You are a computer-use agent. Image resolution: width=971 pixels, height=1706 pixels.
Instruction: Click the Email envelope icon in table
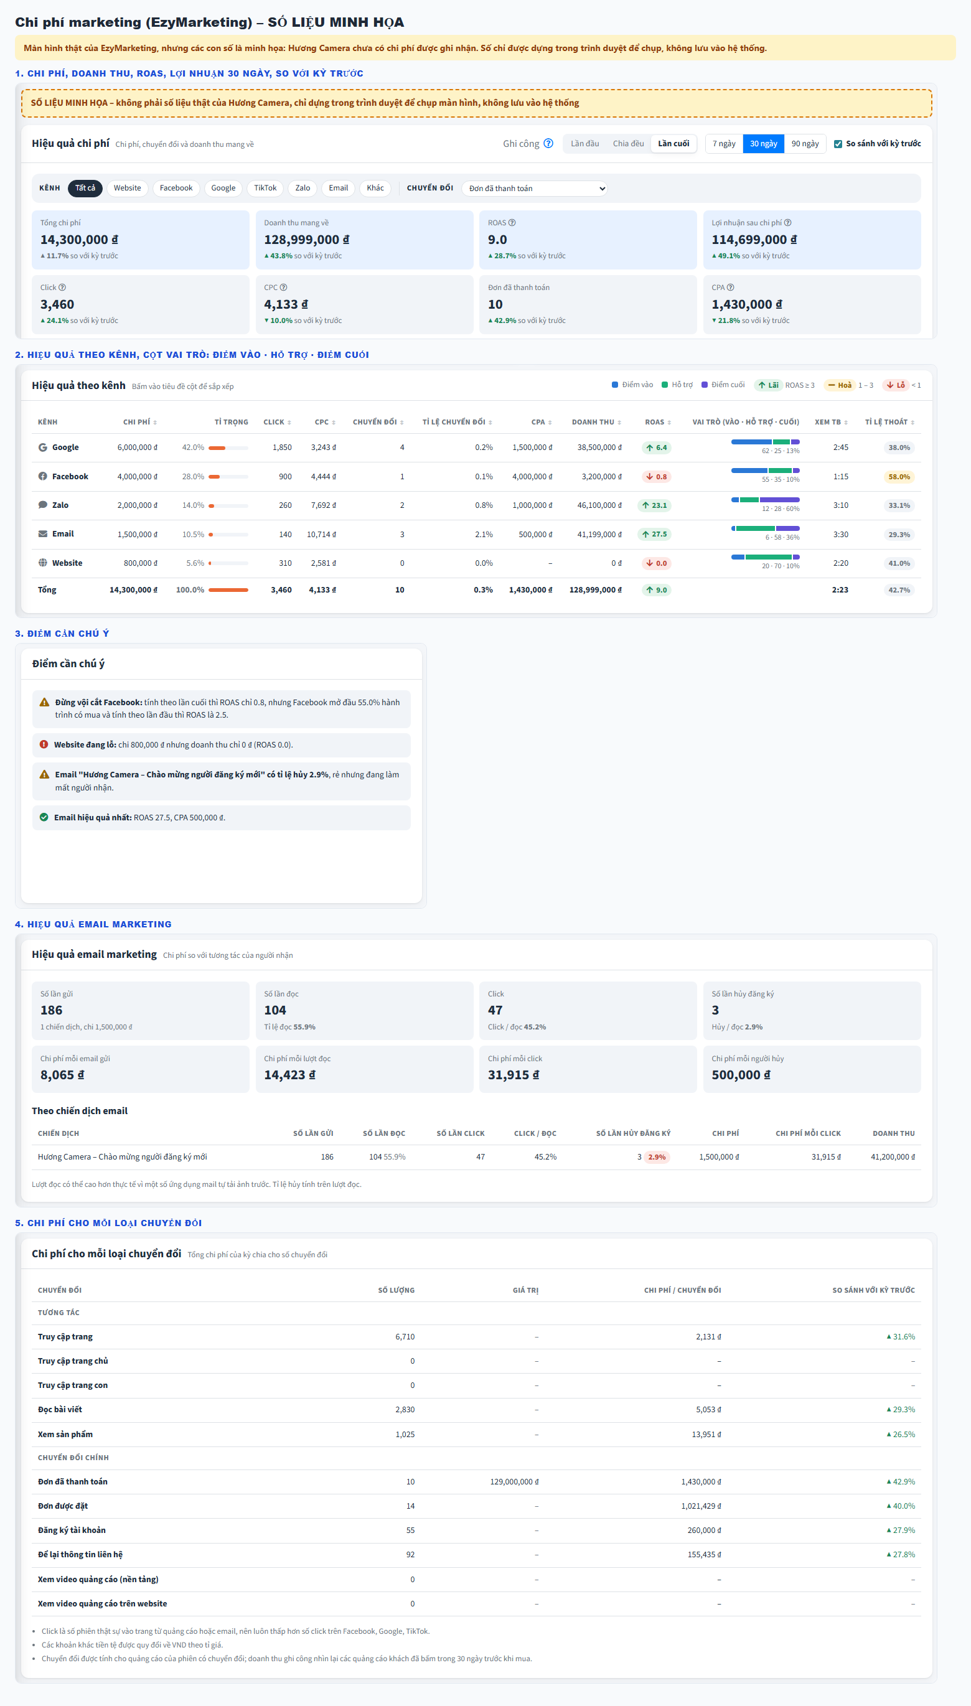click(43, 534)
